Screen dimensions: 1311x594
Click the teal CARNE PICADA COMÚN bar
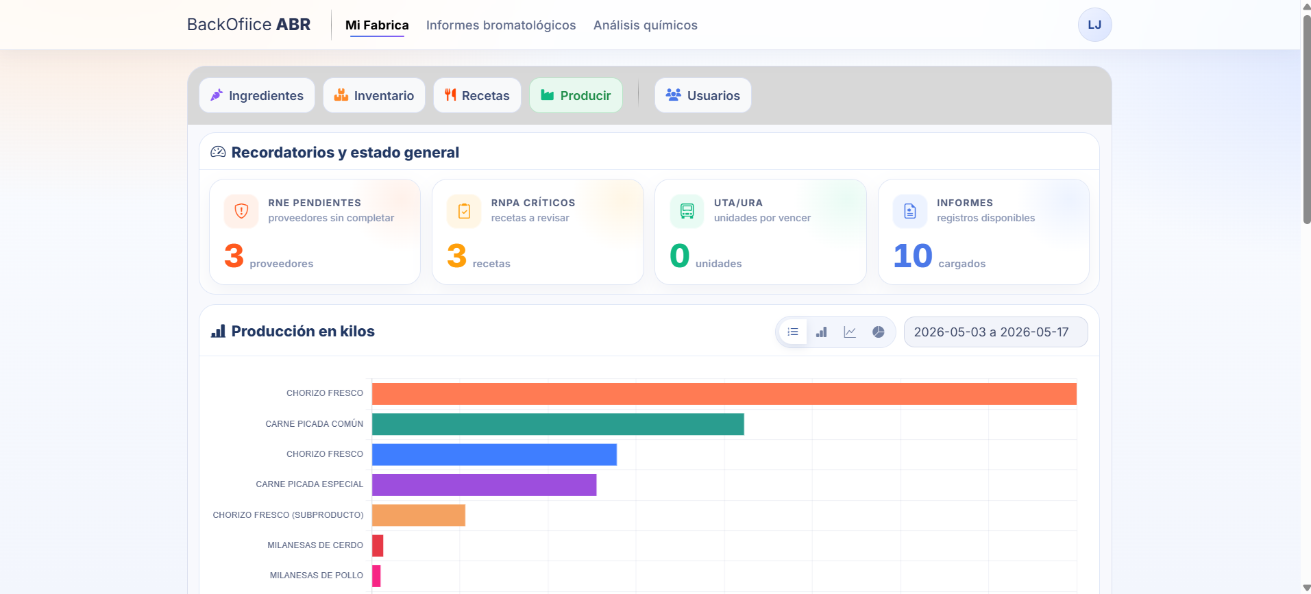pyautogui.click(x=558, y=424)
